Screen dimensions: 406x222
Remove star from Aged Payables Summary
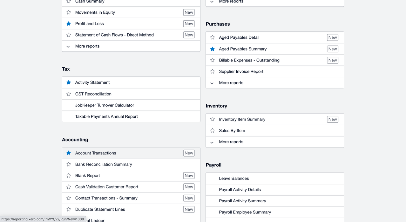point(213,49)
